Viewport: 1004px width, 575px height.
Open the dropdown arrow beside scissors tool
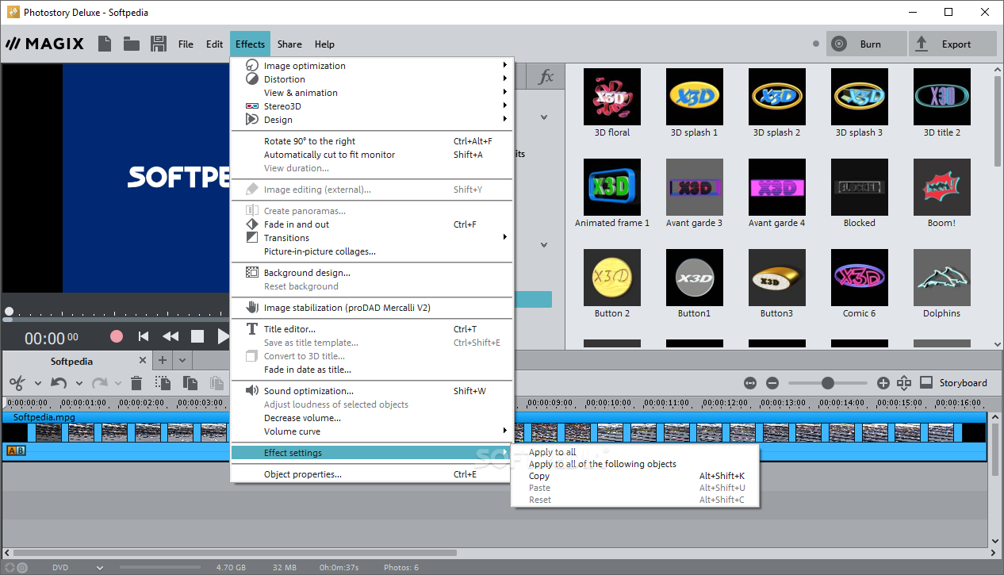37,384
